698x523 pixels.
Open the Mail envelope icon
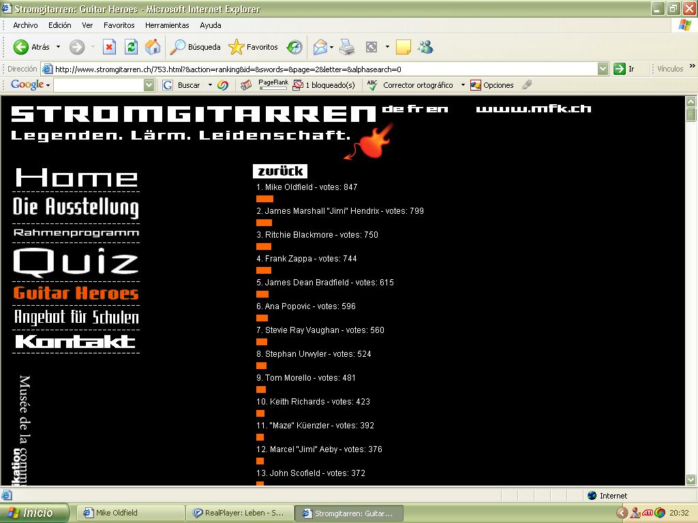tap(320, 47)
